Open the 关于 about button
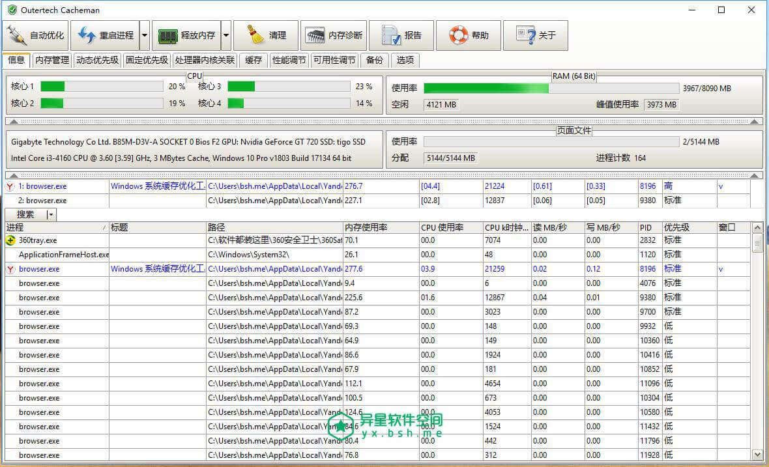The height and width of the screenshot is (467, 769). click(x=536, y=35)
